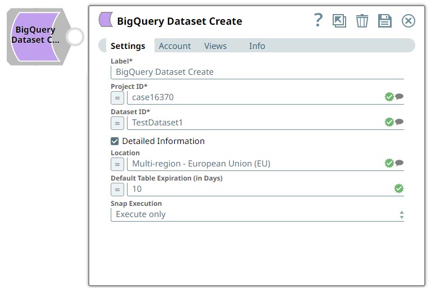Image resolution: width=431 pixels, height=288 pixels.
Task: Click the Default Table Expiration (in Days) label
Action: click(x=166, y=178)
